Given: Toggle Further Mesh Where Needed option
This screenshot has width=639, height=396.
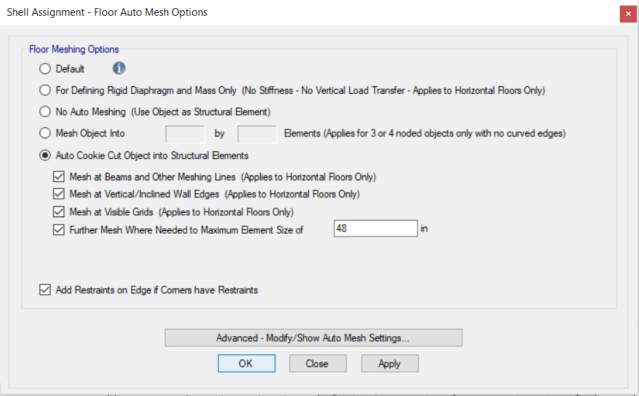Looking at the screenshot, I should (x=59, y=230).
